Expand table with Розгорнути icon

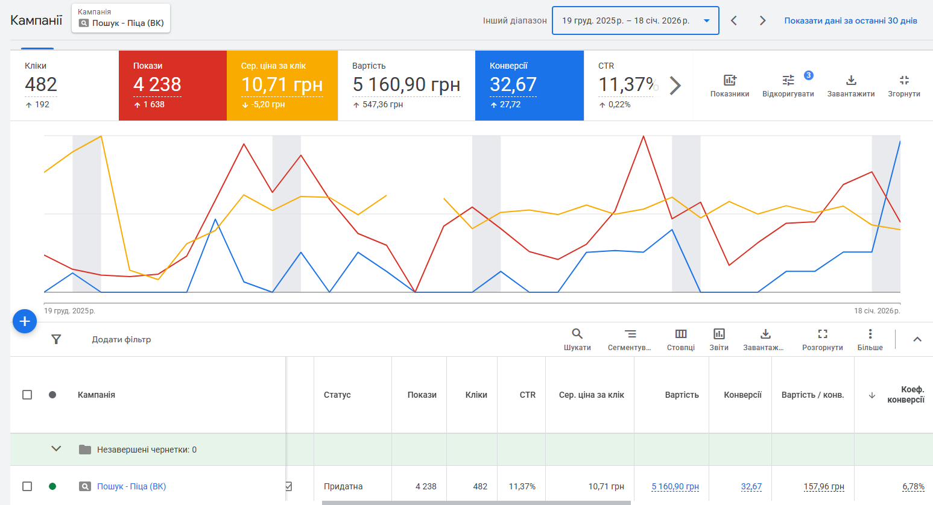[x=823, y=339]
